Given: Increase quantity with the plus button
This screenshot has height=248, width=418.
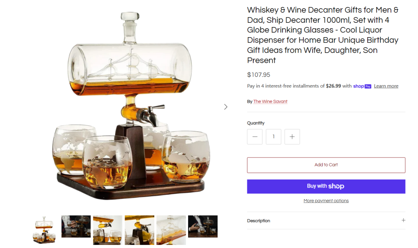Looking at the screenshot, I should (292, 137).
